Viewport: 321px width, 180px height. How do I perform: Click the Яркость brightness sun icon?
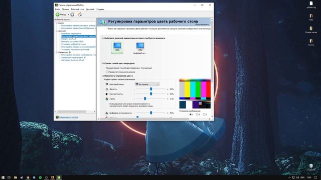(x=107, y=89)
